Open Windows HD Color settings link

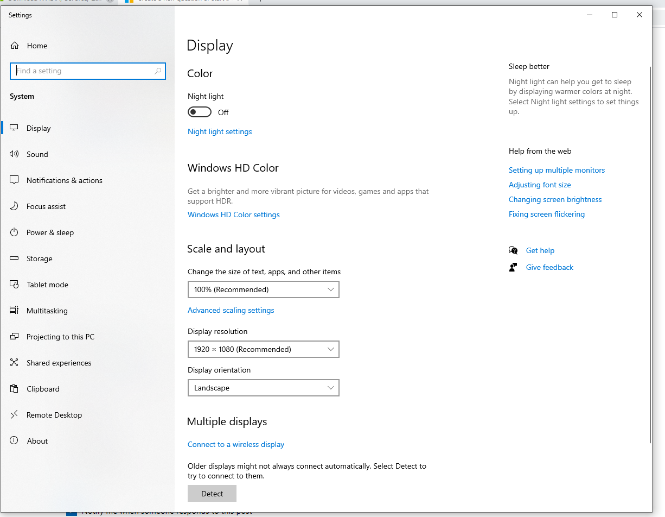coord(234,215)
